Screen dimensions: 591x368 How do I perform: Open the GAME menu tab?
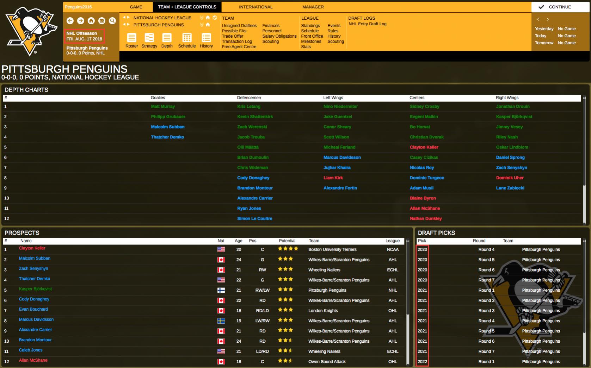[136, 7]
